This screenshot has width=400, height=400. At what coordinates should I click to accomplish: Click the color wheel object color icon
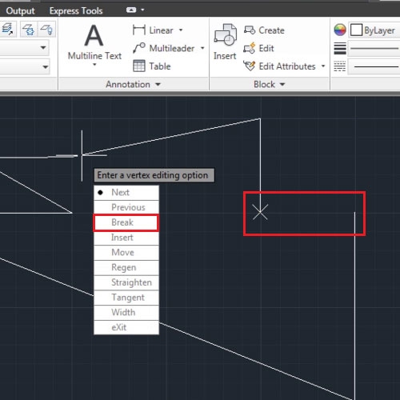click(x=340, y=30)
